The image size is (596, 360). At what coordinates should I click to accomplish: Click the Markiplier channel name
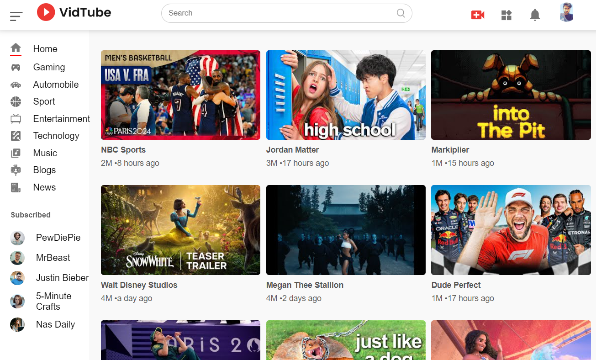point(450,150)
